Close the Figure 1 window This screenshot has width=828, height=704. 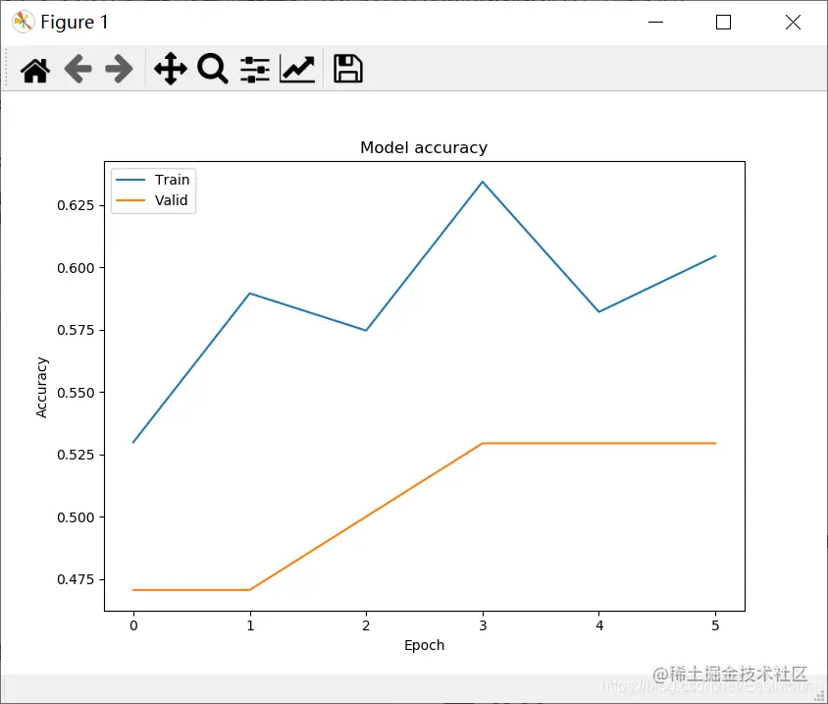click(x=793, y=23)
